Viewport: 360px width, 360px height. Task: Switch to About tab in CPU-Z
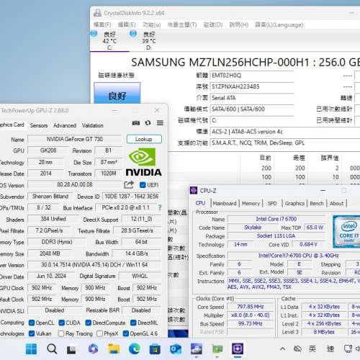(x=337, y=204)
